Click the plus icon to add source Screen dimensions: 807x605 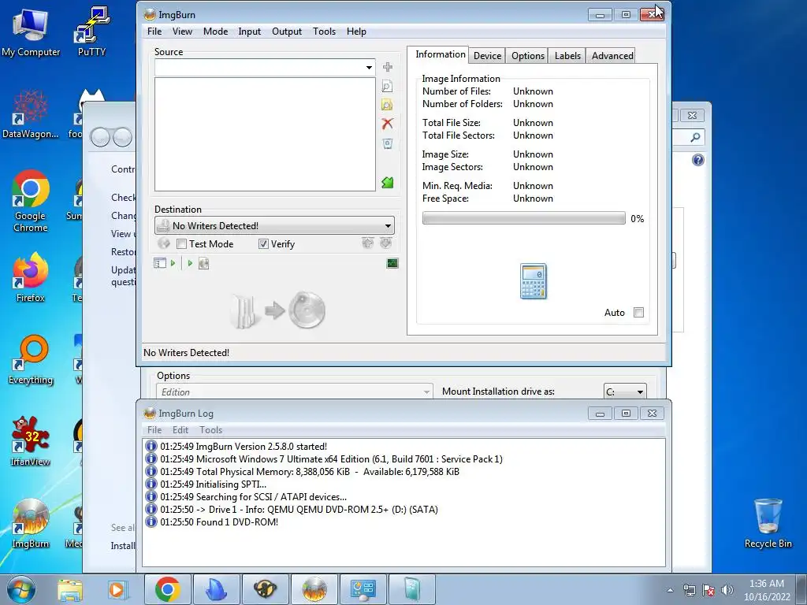click(388, 67)
